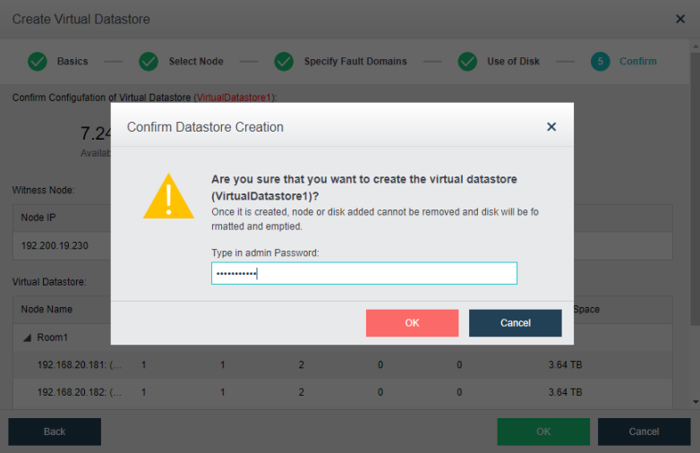This screenshot has width=700, height=453.
Task: Focus the admin password input field
Action: click(x=363, y=274)
